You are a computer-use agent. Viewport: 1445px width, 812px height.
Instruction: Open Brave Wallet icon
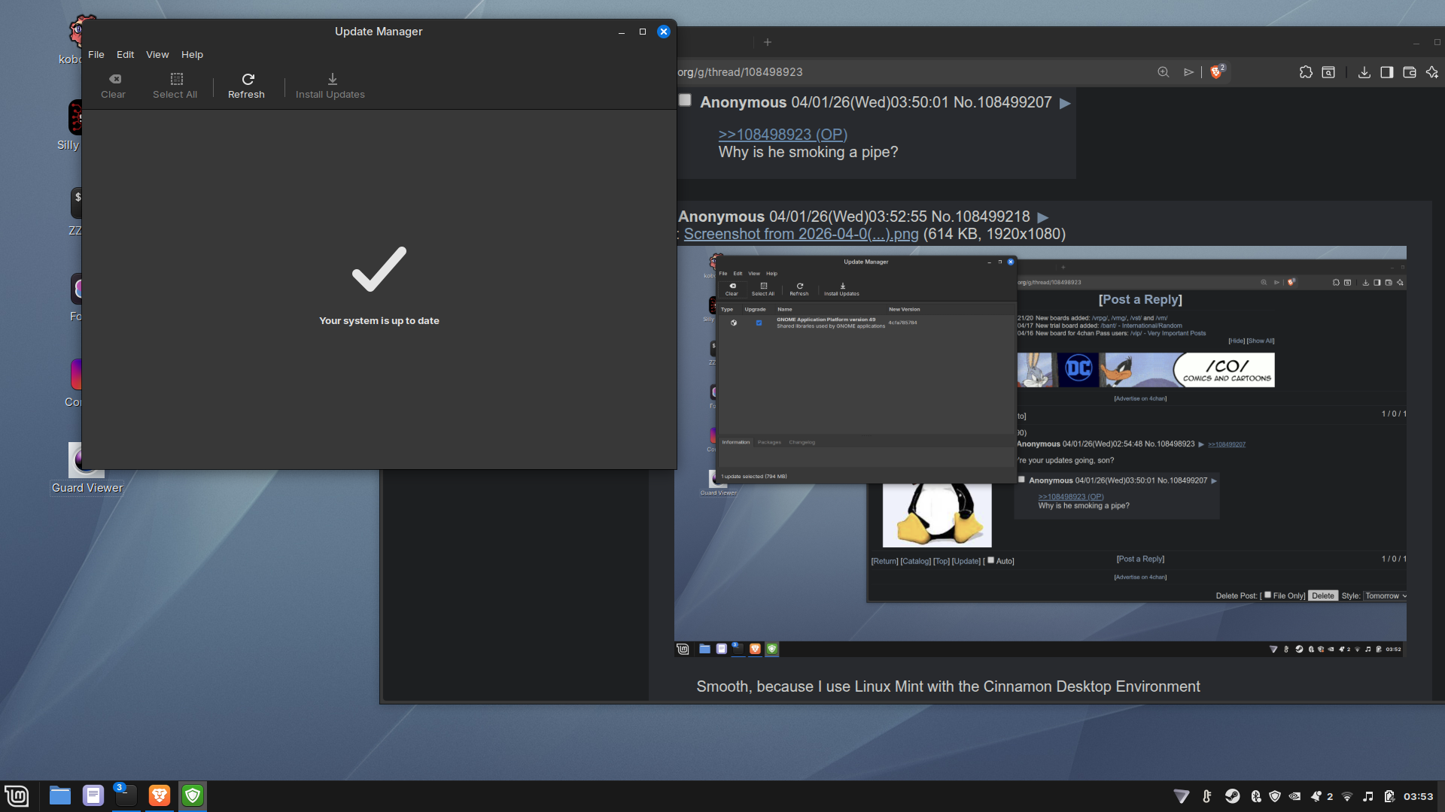[1410, 72]
